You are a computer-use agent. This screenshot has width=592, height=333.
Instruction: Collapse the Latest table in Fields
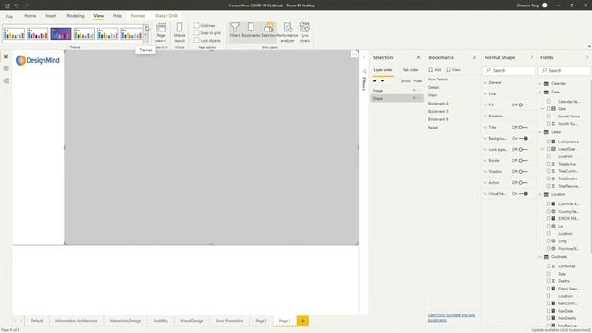(540, 132)
